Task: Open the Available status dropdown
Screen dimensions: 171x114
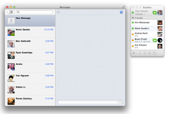Action: tap(140, 14)
